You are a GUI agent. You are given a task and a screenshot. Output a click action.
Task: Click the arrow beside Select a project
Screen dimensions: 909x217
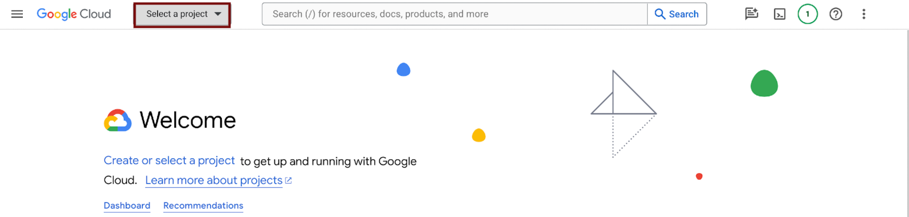click(x=218, y=14)
